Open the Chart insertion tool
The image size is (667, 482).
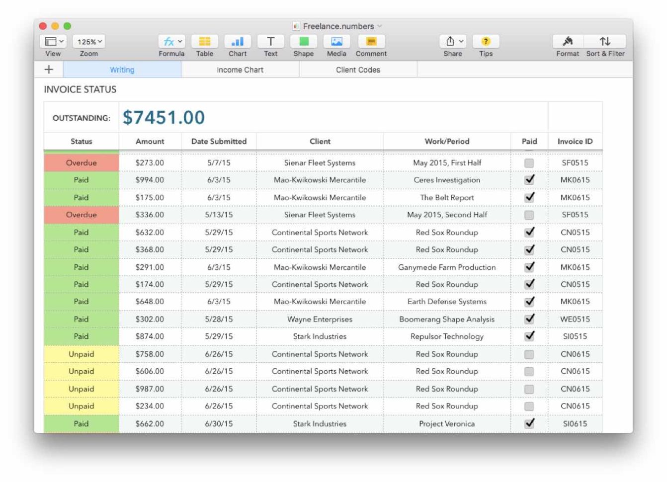[x=238, y=42]
